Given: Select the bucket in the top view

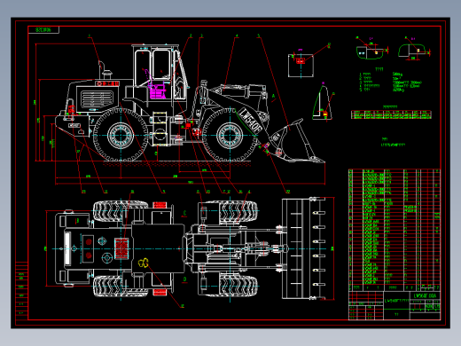Looking at the screenshot, I should pyautogui.click(x=304, y=248).
